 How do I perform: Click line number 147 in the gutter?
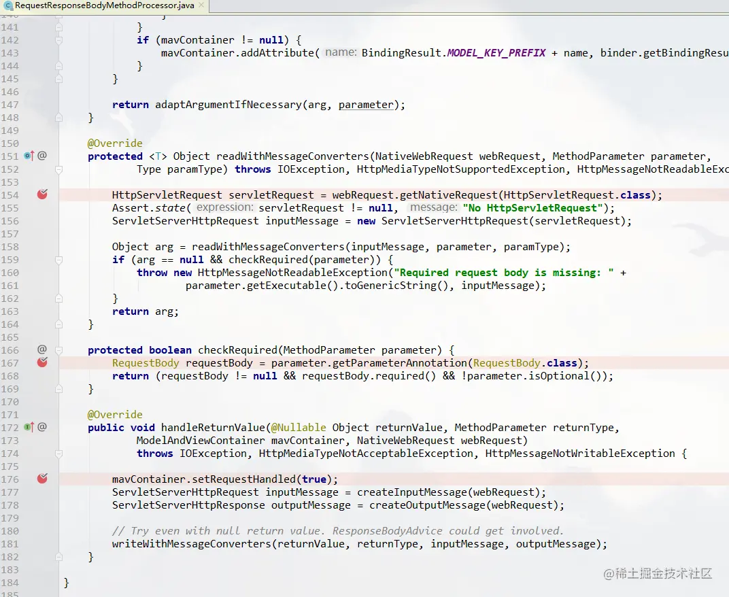[x=10, y=105]
